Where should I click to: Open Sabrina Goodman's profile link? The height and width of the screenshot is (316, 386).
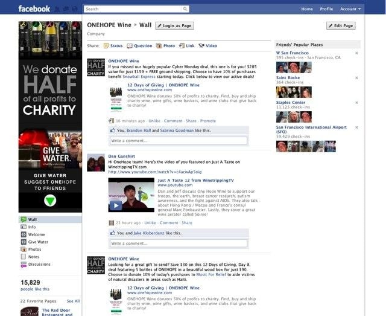click(177, 131)
